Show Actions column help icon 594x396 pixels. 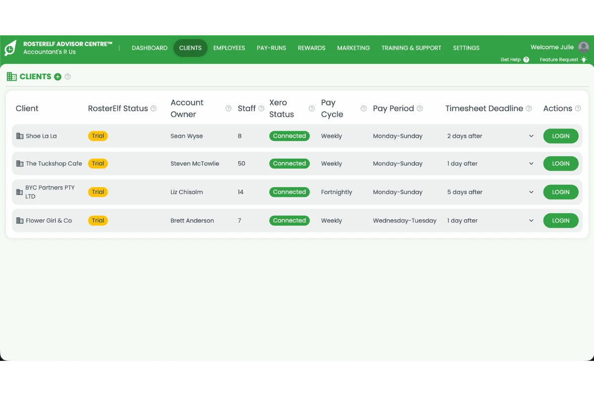(578, 108)
